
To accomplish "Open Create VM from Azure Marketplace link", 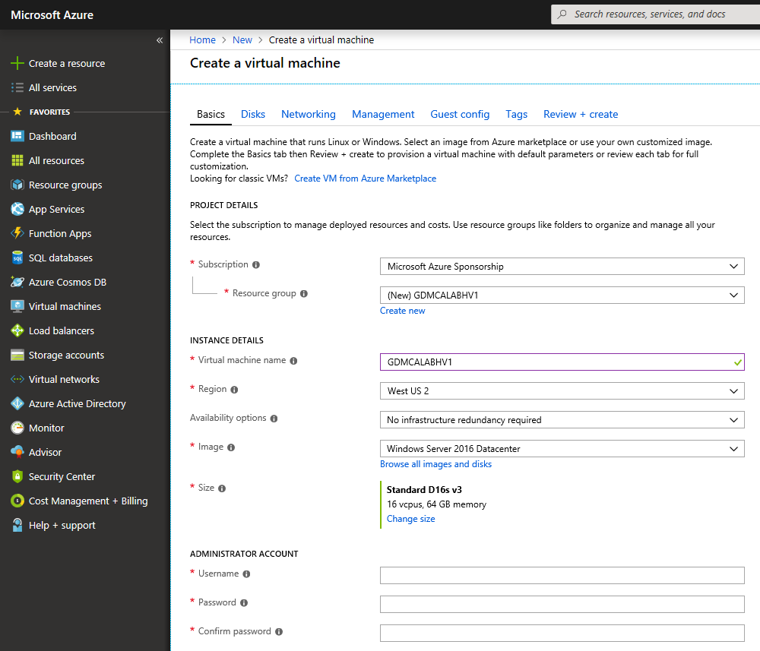I will 366,179.
